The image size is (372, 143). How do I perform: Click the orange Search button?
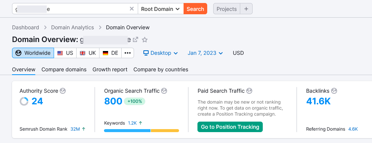[195, 9]
